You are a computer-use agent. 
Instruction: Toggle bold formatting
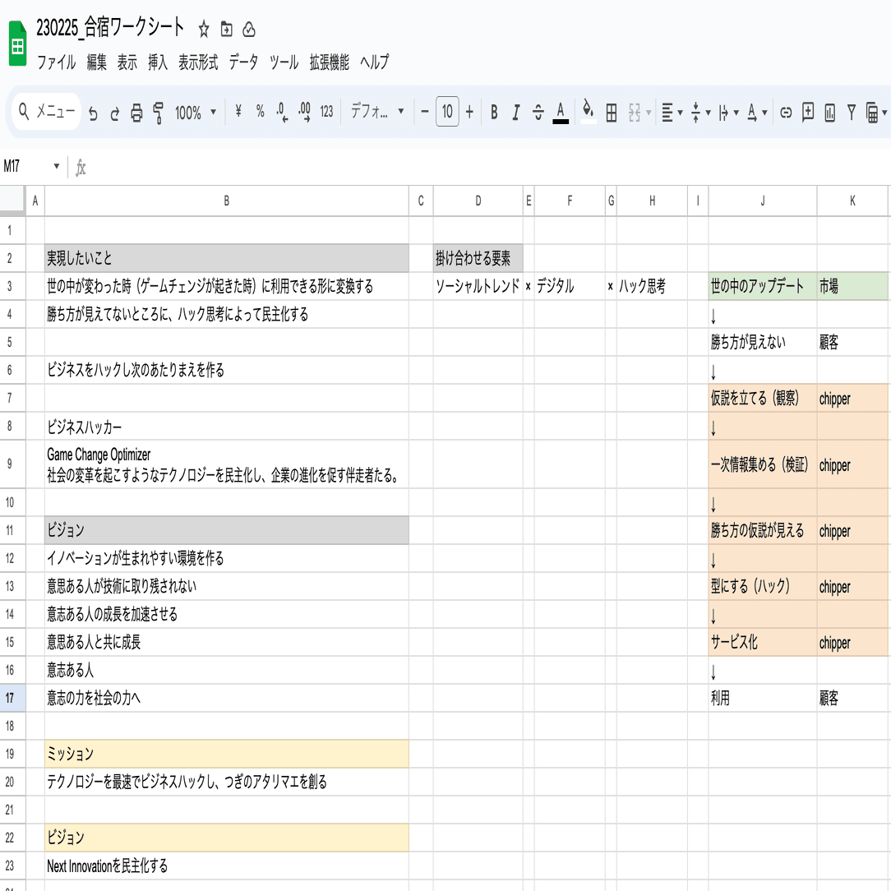pos(494,112)
